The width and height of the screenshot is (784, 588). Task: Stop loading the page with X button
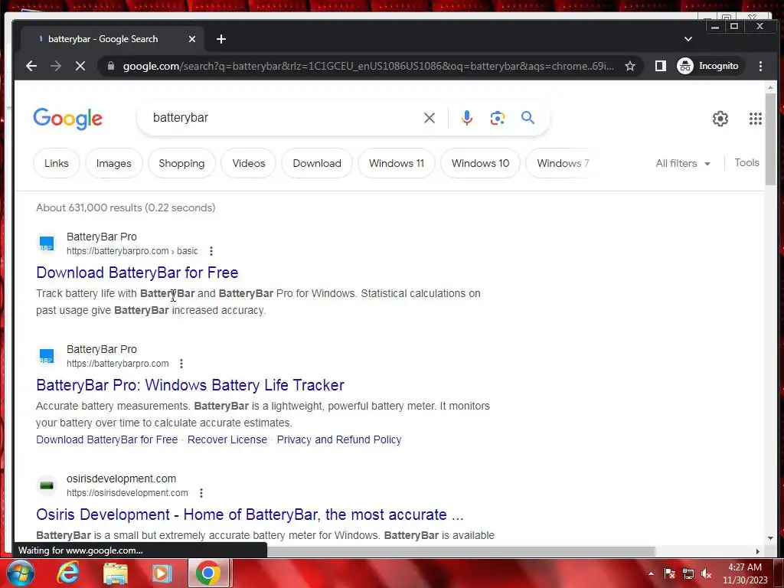coord(80,66)
